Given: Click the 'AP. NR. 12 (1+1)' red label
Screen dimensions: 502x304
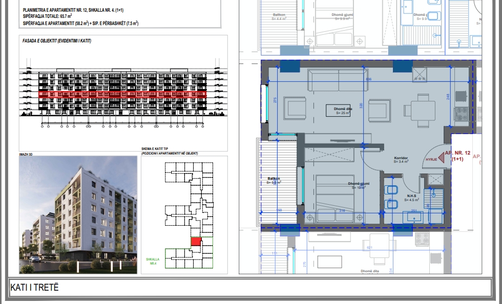Looking at the screenshot, I should point(457,156).
